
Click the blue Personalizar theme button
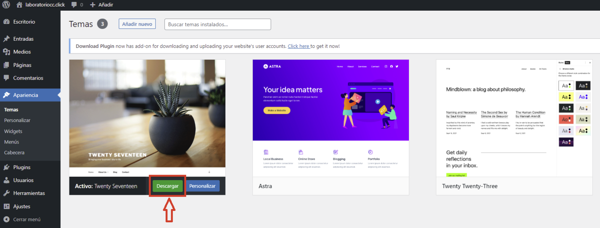203,186
